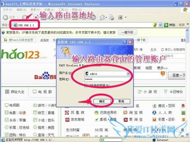
Task: Open the 地图 link above search box
Action: [149, 68]
